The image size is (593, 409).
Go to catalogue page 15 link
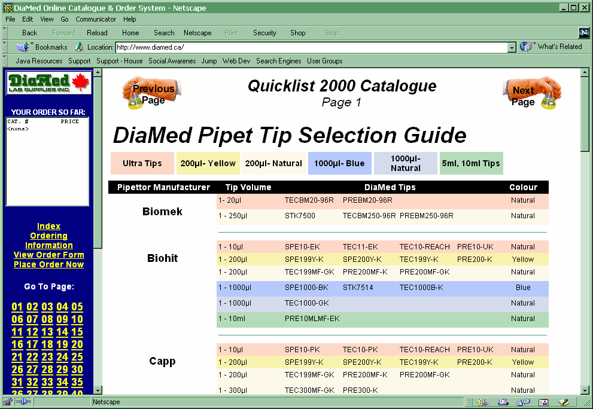(x=77, y=332)
